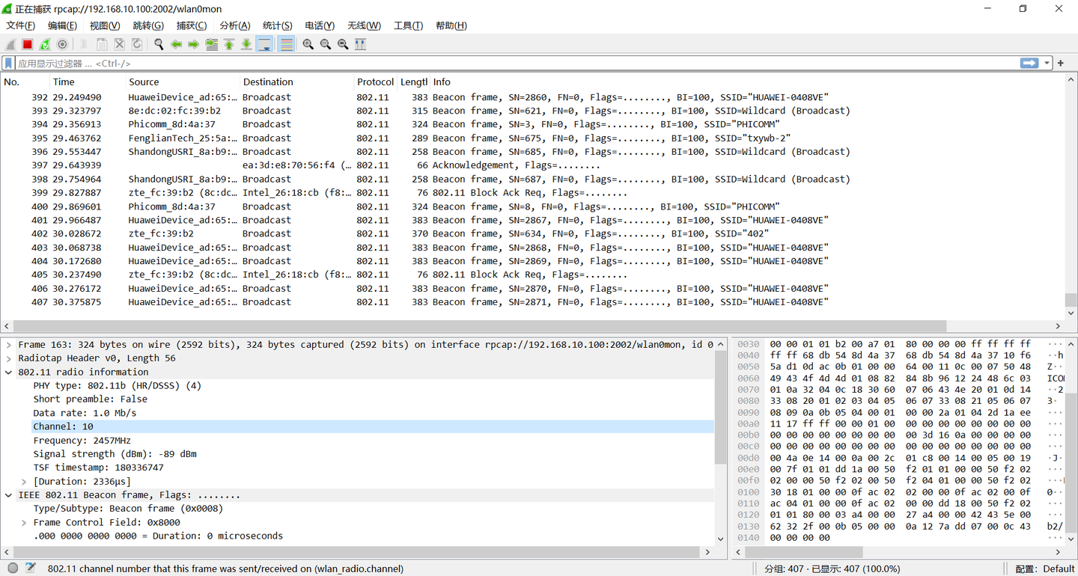
Task: Open the display filter history dropdown
Action: click(1047, 64)
